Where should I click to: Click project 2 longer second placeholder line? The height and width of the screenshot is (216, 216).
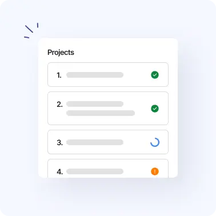[101, 113]
